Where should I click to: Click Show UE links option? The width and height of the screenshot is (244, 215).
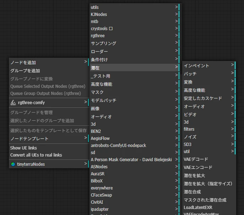coord(23,148)
